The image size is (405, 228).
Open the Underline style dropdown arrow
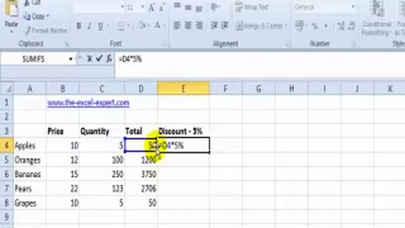pos(108,26)
